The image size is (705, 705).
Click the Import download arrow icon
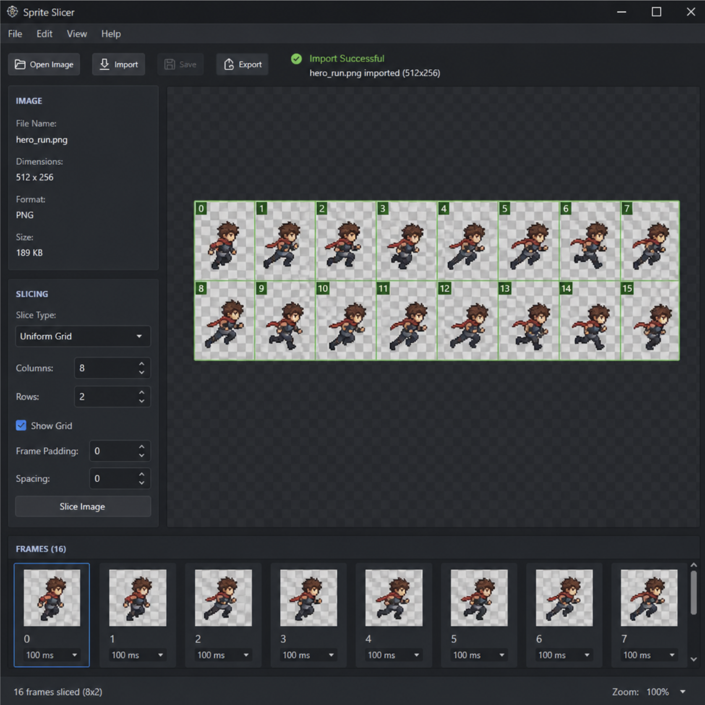[104, 64]
